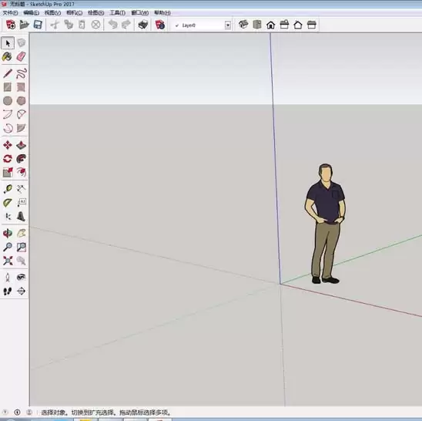Image resolution: width=422 pixels, height=421 pixels.
Task: Select the Circle tool
Action: tap(8, 101)
